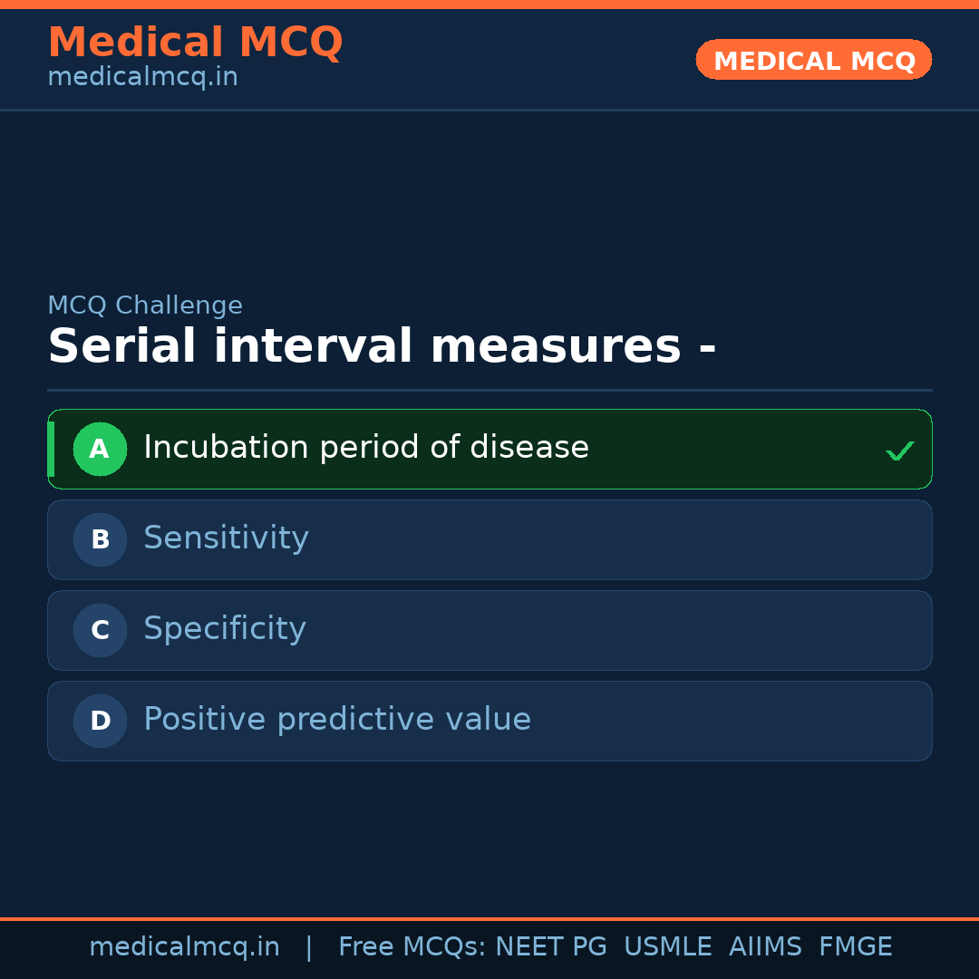Open medicalmcq.in link in footer
Image resolution: width=979 pixels, height=979 pixels.
(184, 947)
